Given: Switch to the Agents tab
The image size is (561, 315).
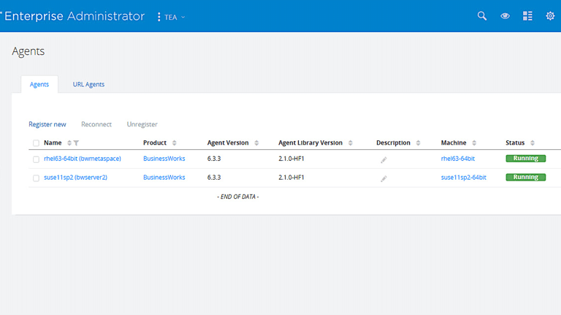Looking at the screenshot, I should pyautogui.click(x=39, y=85).
